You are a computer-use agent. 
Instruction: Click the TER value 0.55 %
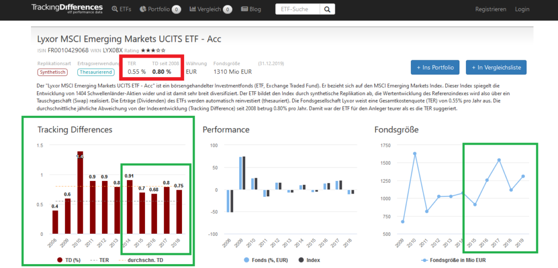click(x=137, y=72)
